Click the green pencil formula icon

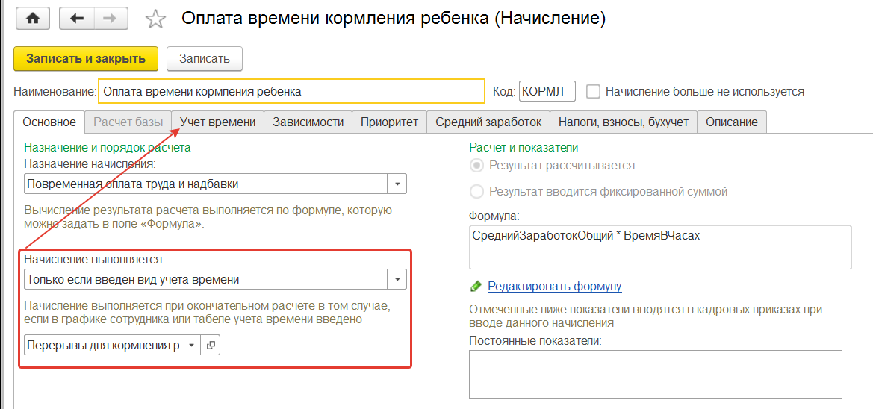476,287
